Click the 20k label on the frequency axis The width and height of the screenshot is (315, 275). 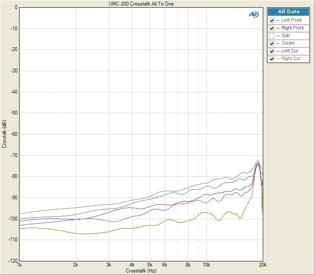(263, 265)
